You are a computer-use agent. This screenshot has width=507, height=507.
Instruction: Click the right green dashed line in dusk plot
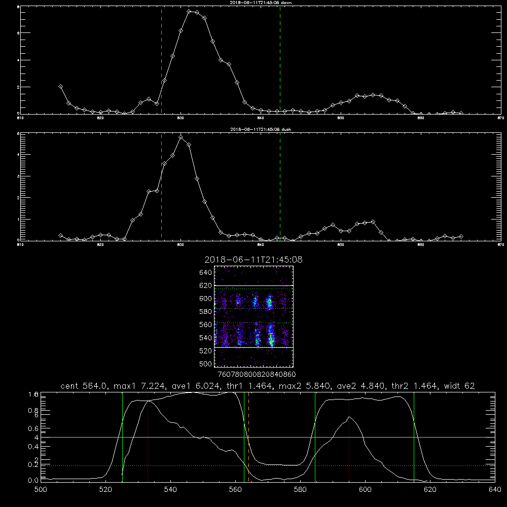(280, 187)
